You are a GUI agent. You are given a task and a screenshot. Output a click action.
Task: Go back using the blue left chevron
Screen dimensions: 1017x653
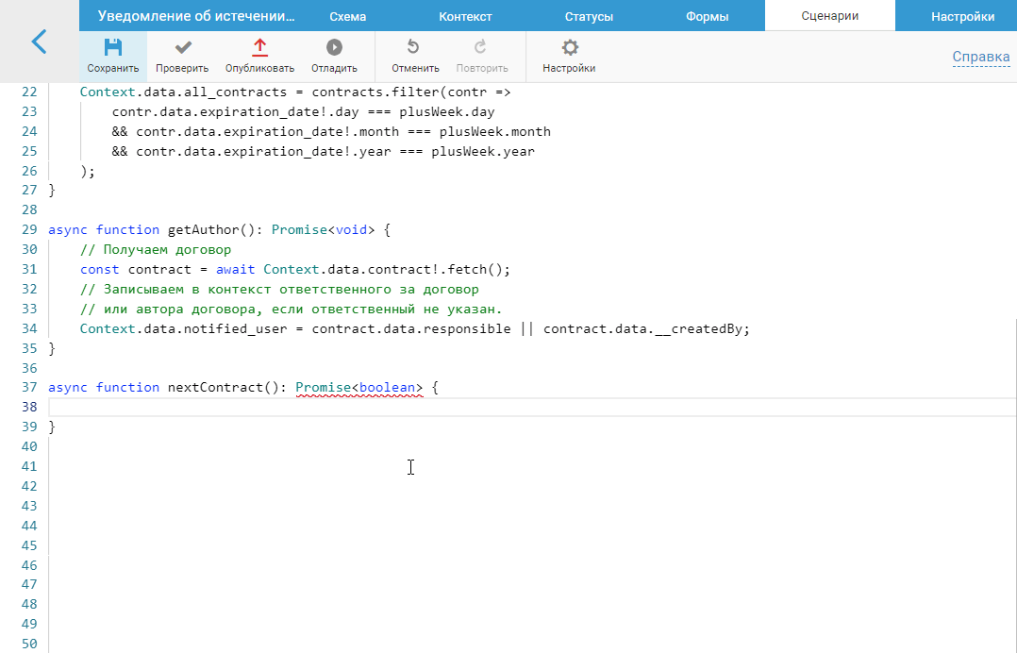[x=39, y=42]
